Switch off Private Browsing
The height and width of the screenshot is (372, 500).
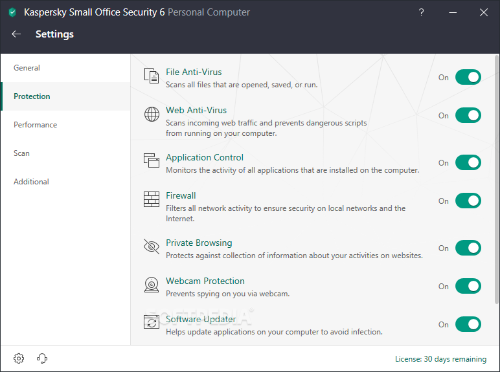click(468, 248)
